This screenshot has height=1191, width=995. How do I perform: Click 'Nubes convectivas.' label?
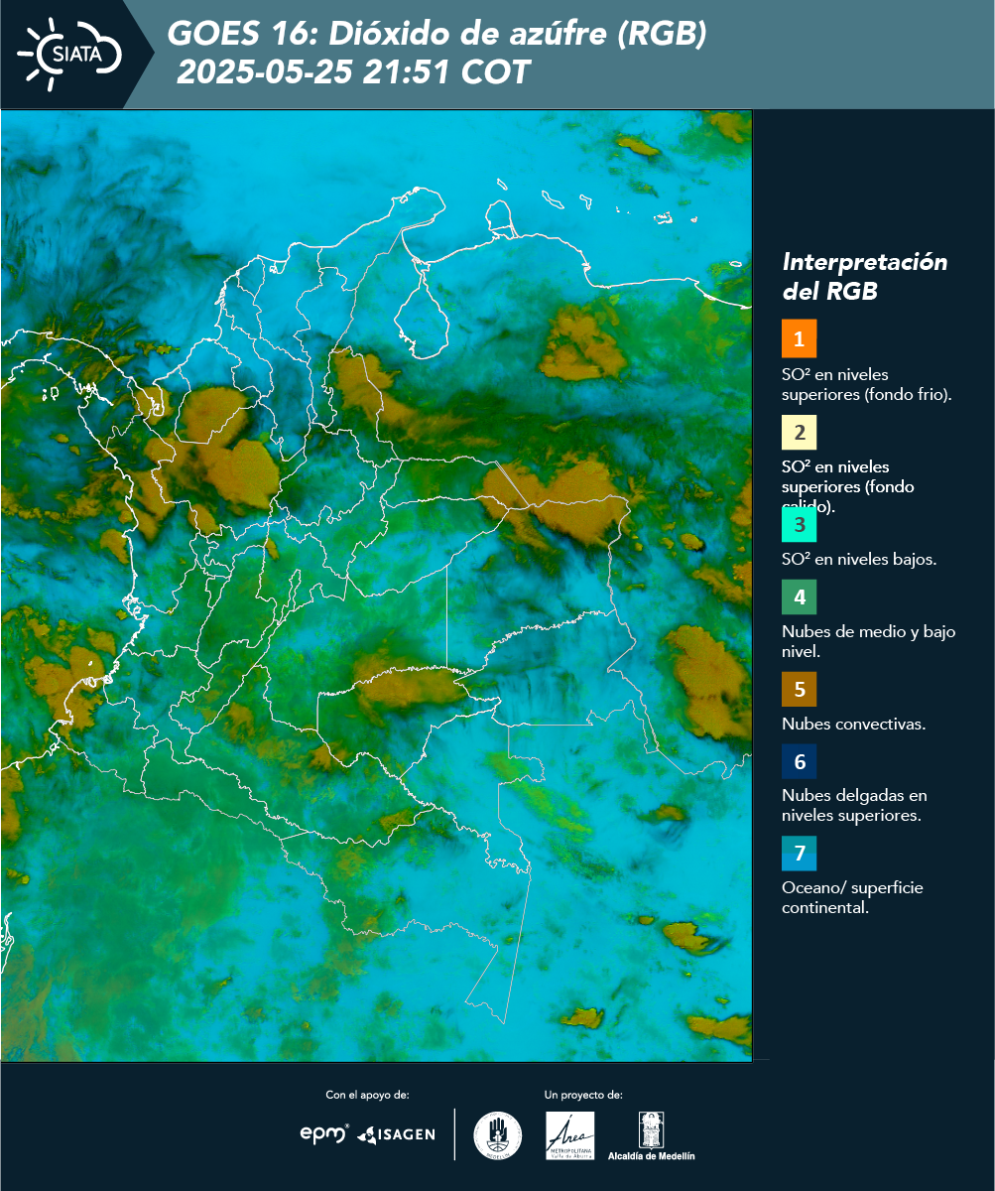pyautogui.click(x=853, y=724)
